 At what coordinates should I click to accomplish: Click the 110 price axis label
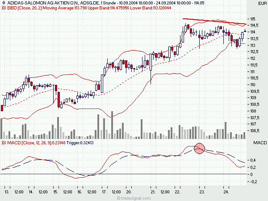pos(253,84)
